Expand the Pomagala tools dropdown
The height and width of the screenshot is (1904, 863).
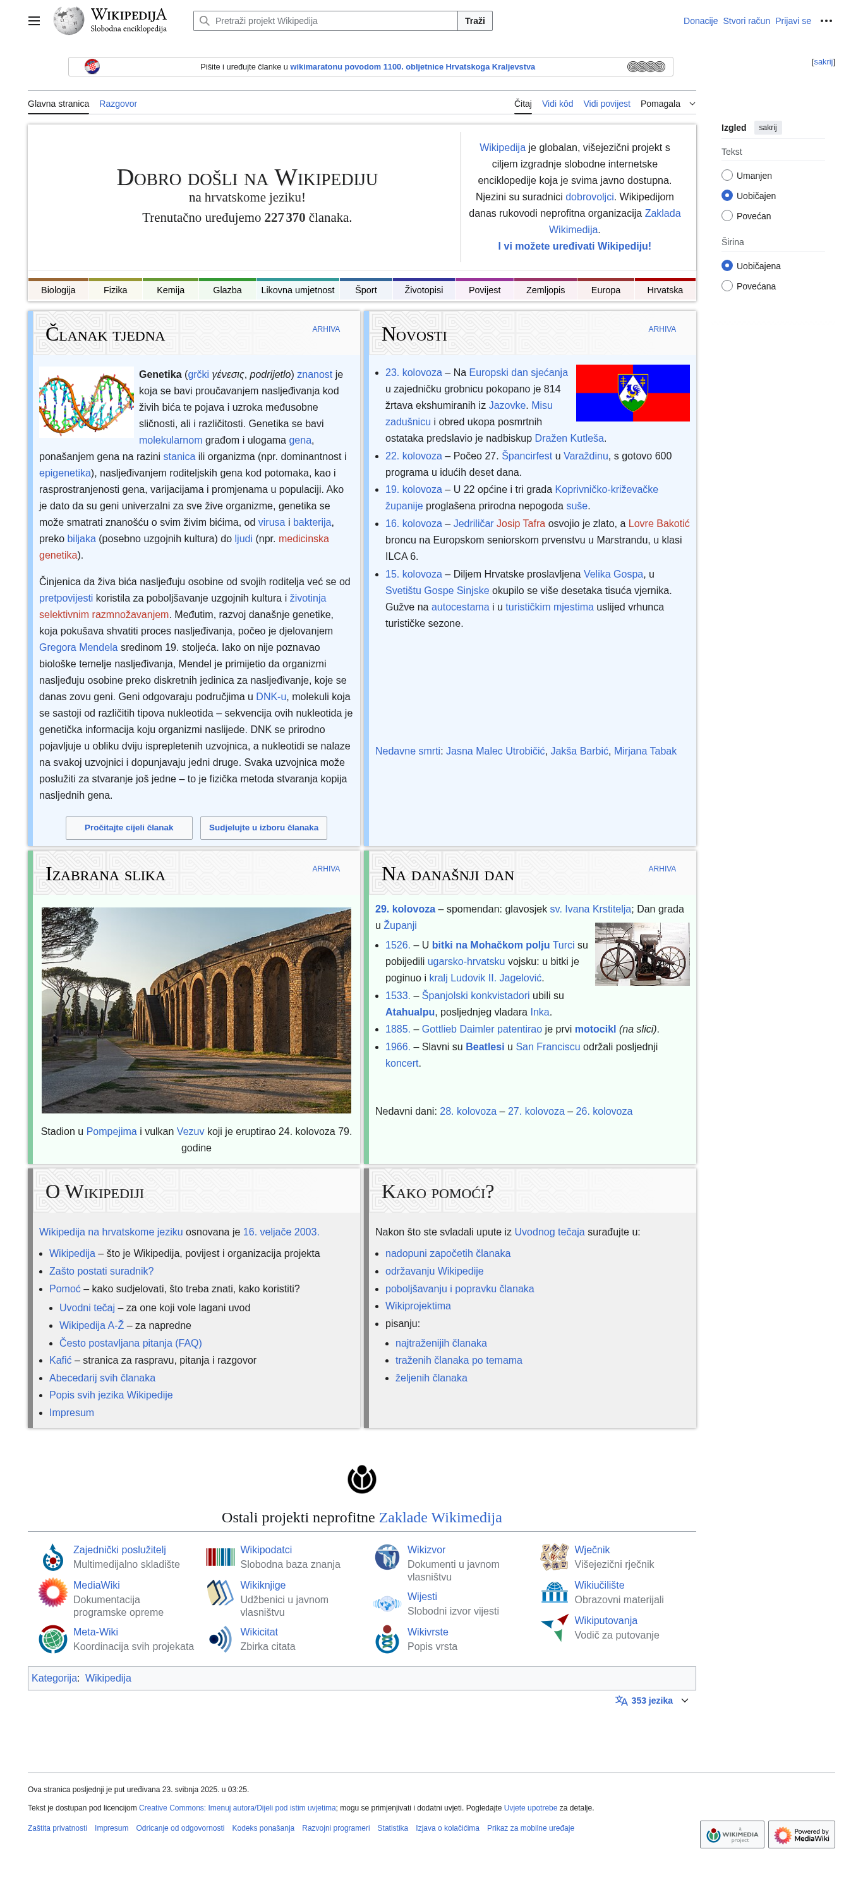(x=668, y=104)
